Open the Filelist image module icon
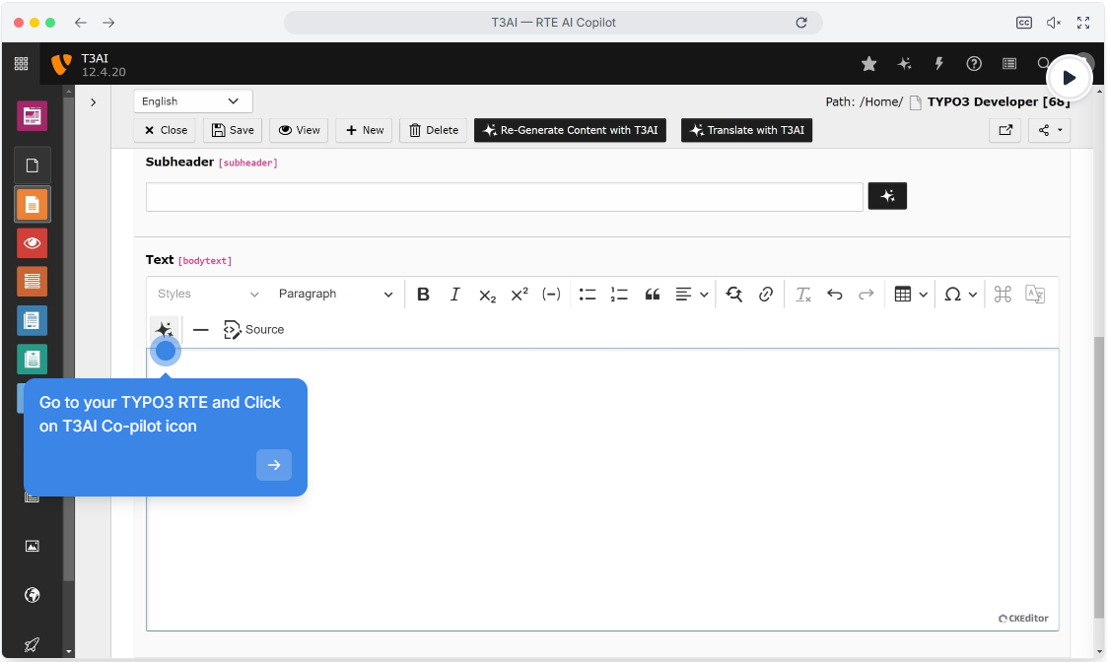1107x662 pixels. click(x=33, y=547)
